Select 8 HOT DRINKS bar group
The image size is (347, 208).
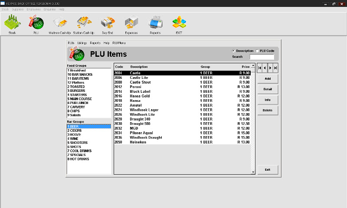click(89, 159)
